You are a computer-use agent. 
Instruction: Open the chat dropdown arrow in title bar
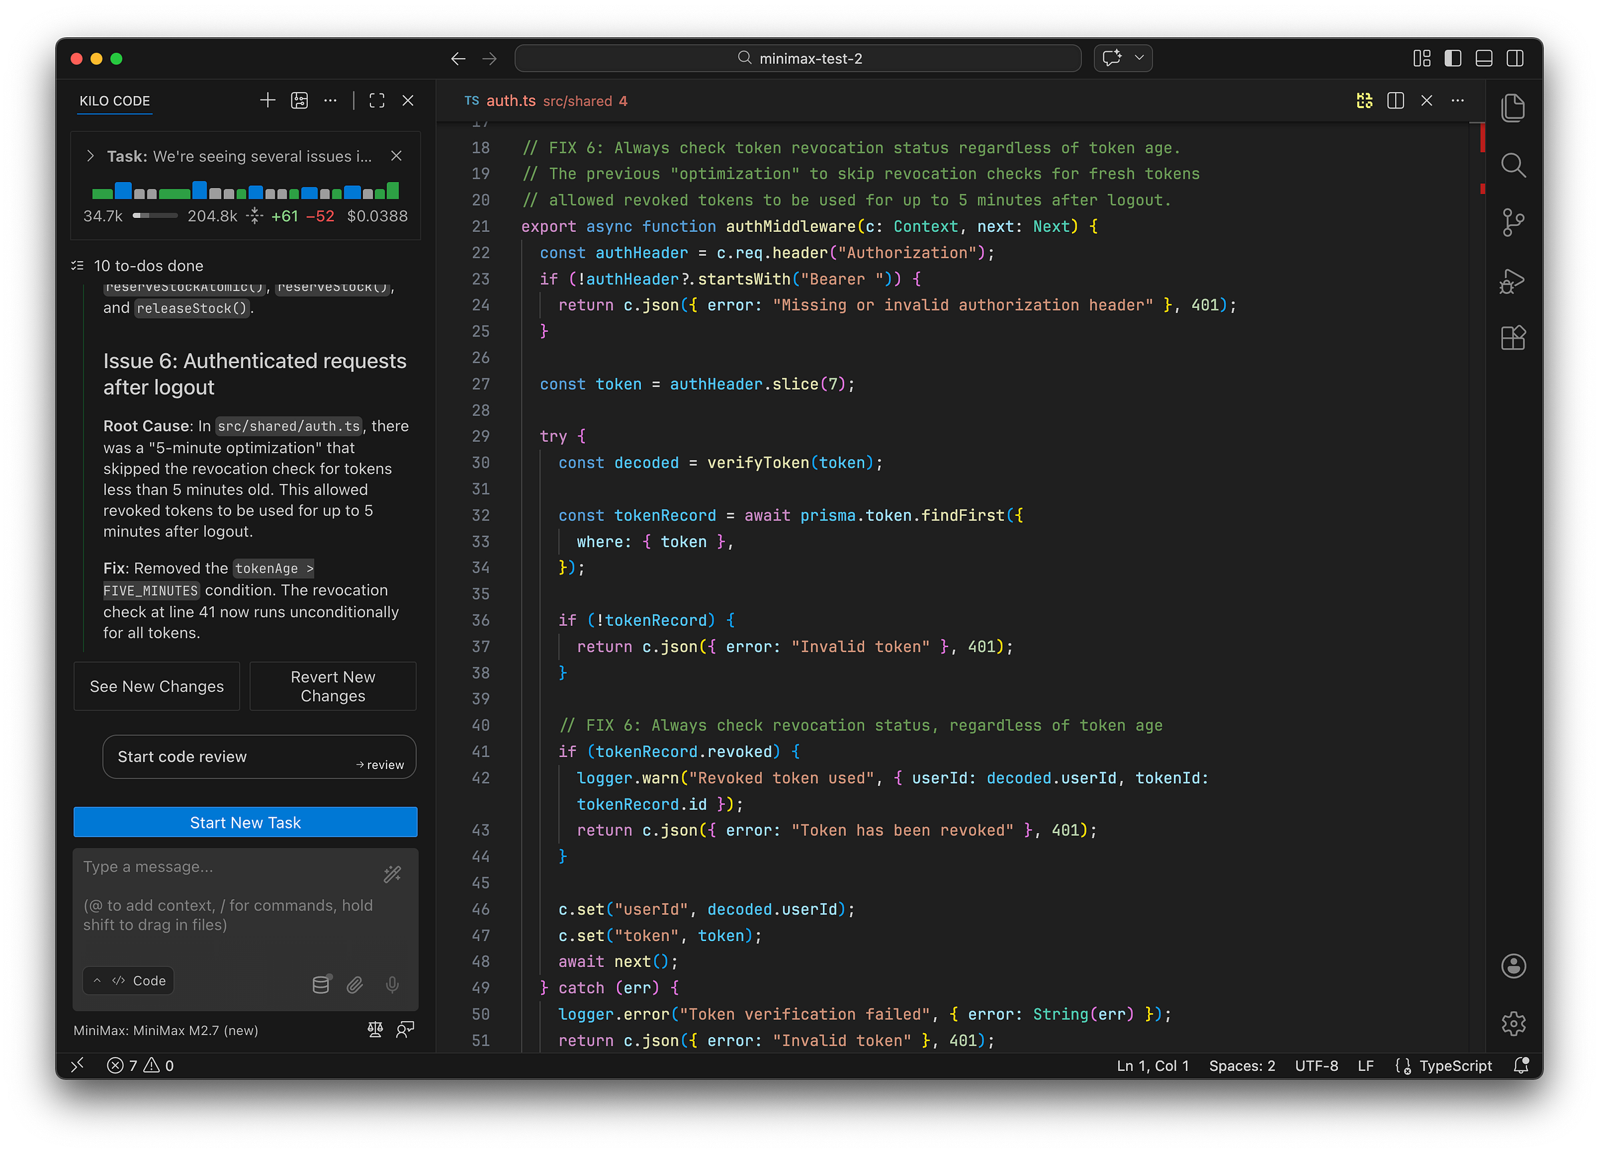(x=1139, y=58)
